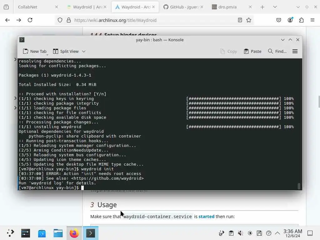Screen dimensions: 320x240
Task: Paste clipboard into Konsole
Action: click(252, 52)
